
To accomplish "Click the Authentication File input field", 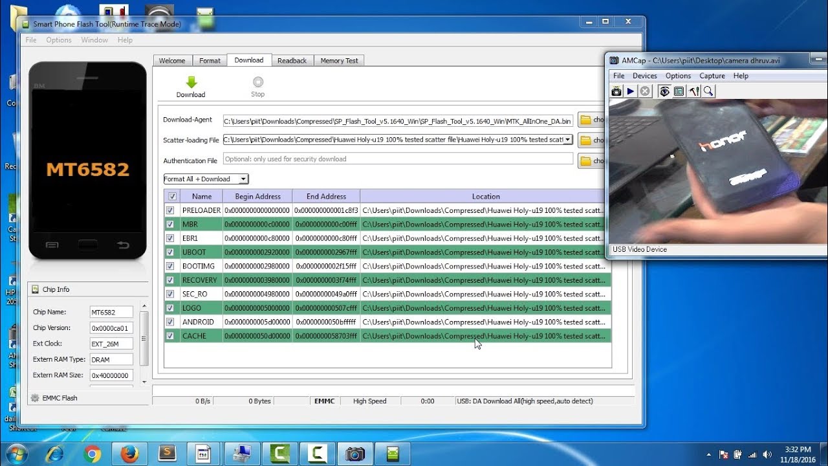I will (398, 159).
